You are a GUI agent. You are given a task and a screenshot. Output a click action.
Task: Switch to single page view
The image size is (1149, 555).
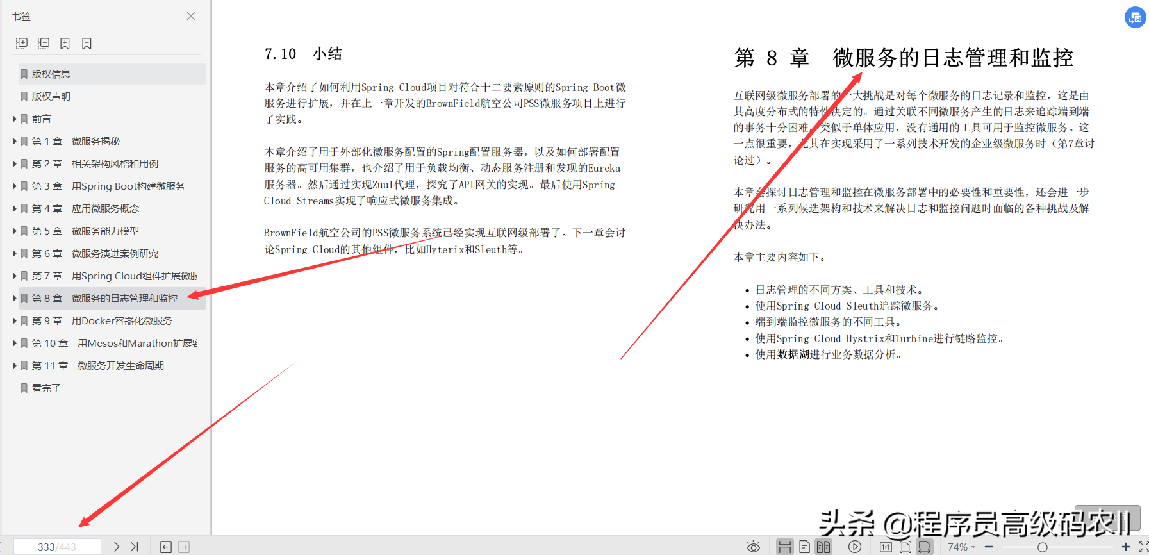[x=804, y=547]
